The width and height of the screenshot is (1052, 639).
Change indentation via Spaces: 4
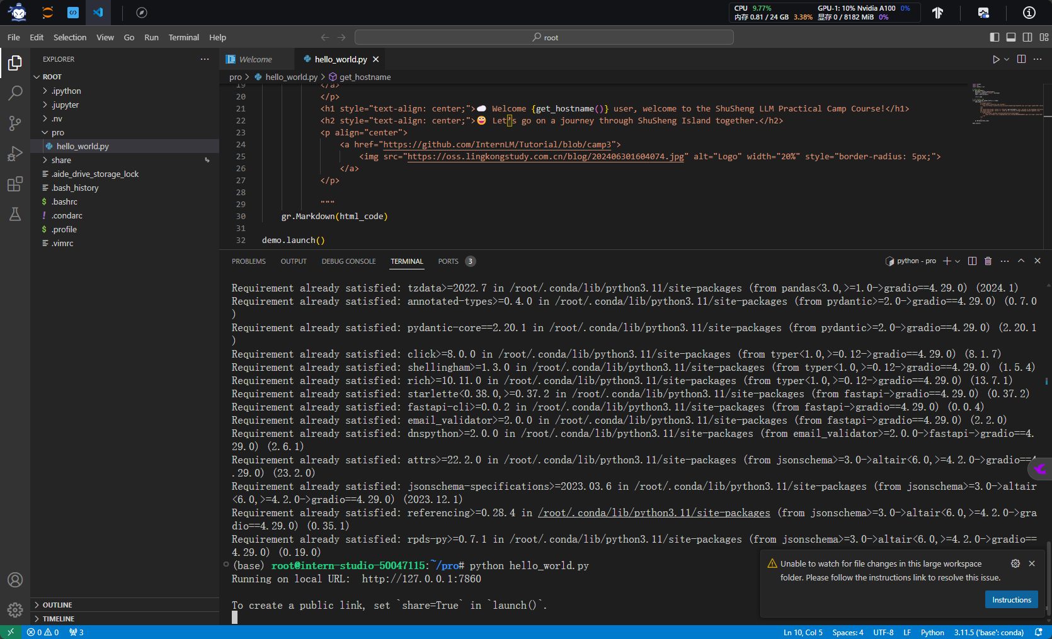click(848, 632)
